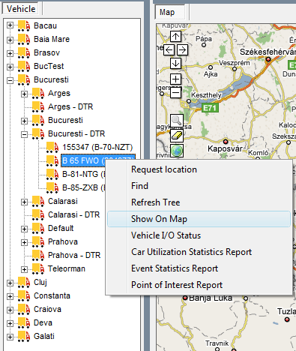Click the Banja Luka city marker on map
Image resolution: width=296 pixels, height=351 pixels.
click(185, 298)
